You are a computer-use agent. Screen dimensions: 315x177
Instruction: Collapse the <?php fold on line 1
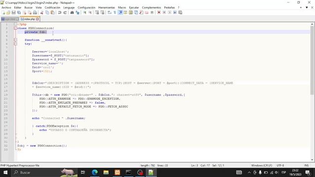click(x=15, y=24)
